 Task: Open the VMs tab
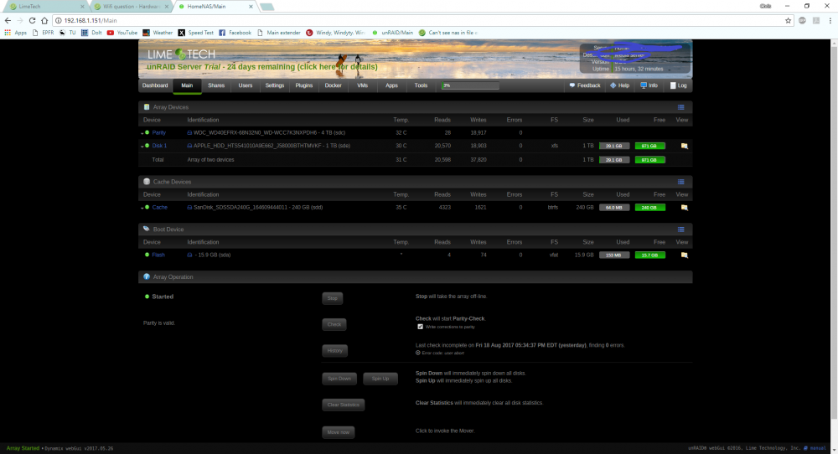pyautogui.click(x=362, y=85)
